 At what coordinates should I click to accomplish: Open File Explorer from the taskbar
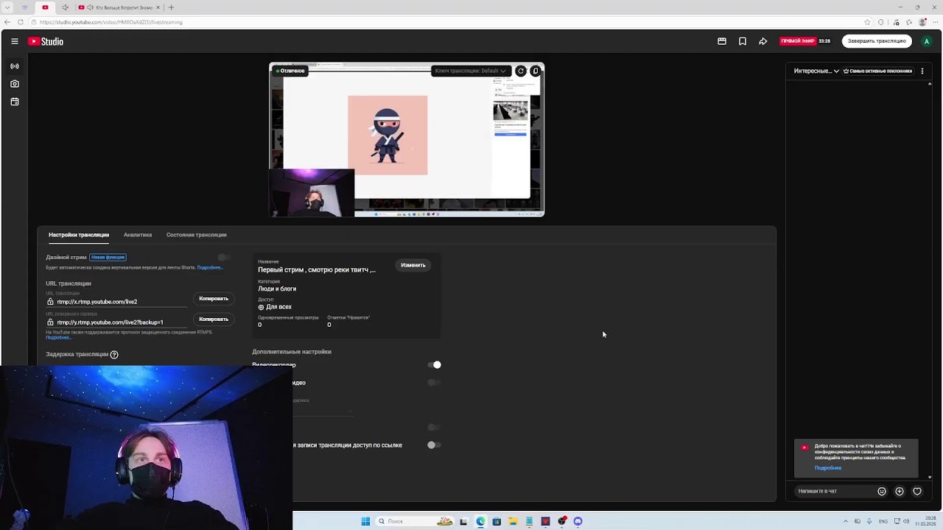click(x=513, y=521)
